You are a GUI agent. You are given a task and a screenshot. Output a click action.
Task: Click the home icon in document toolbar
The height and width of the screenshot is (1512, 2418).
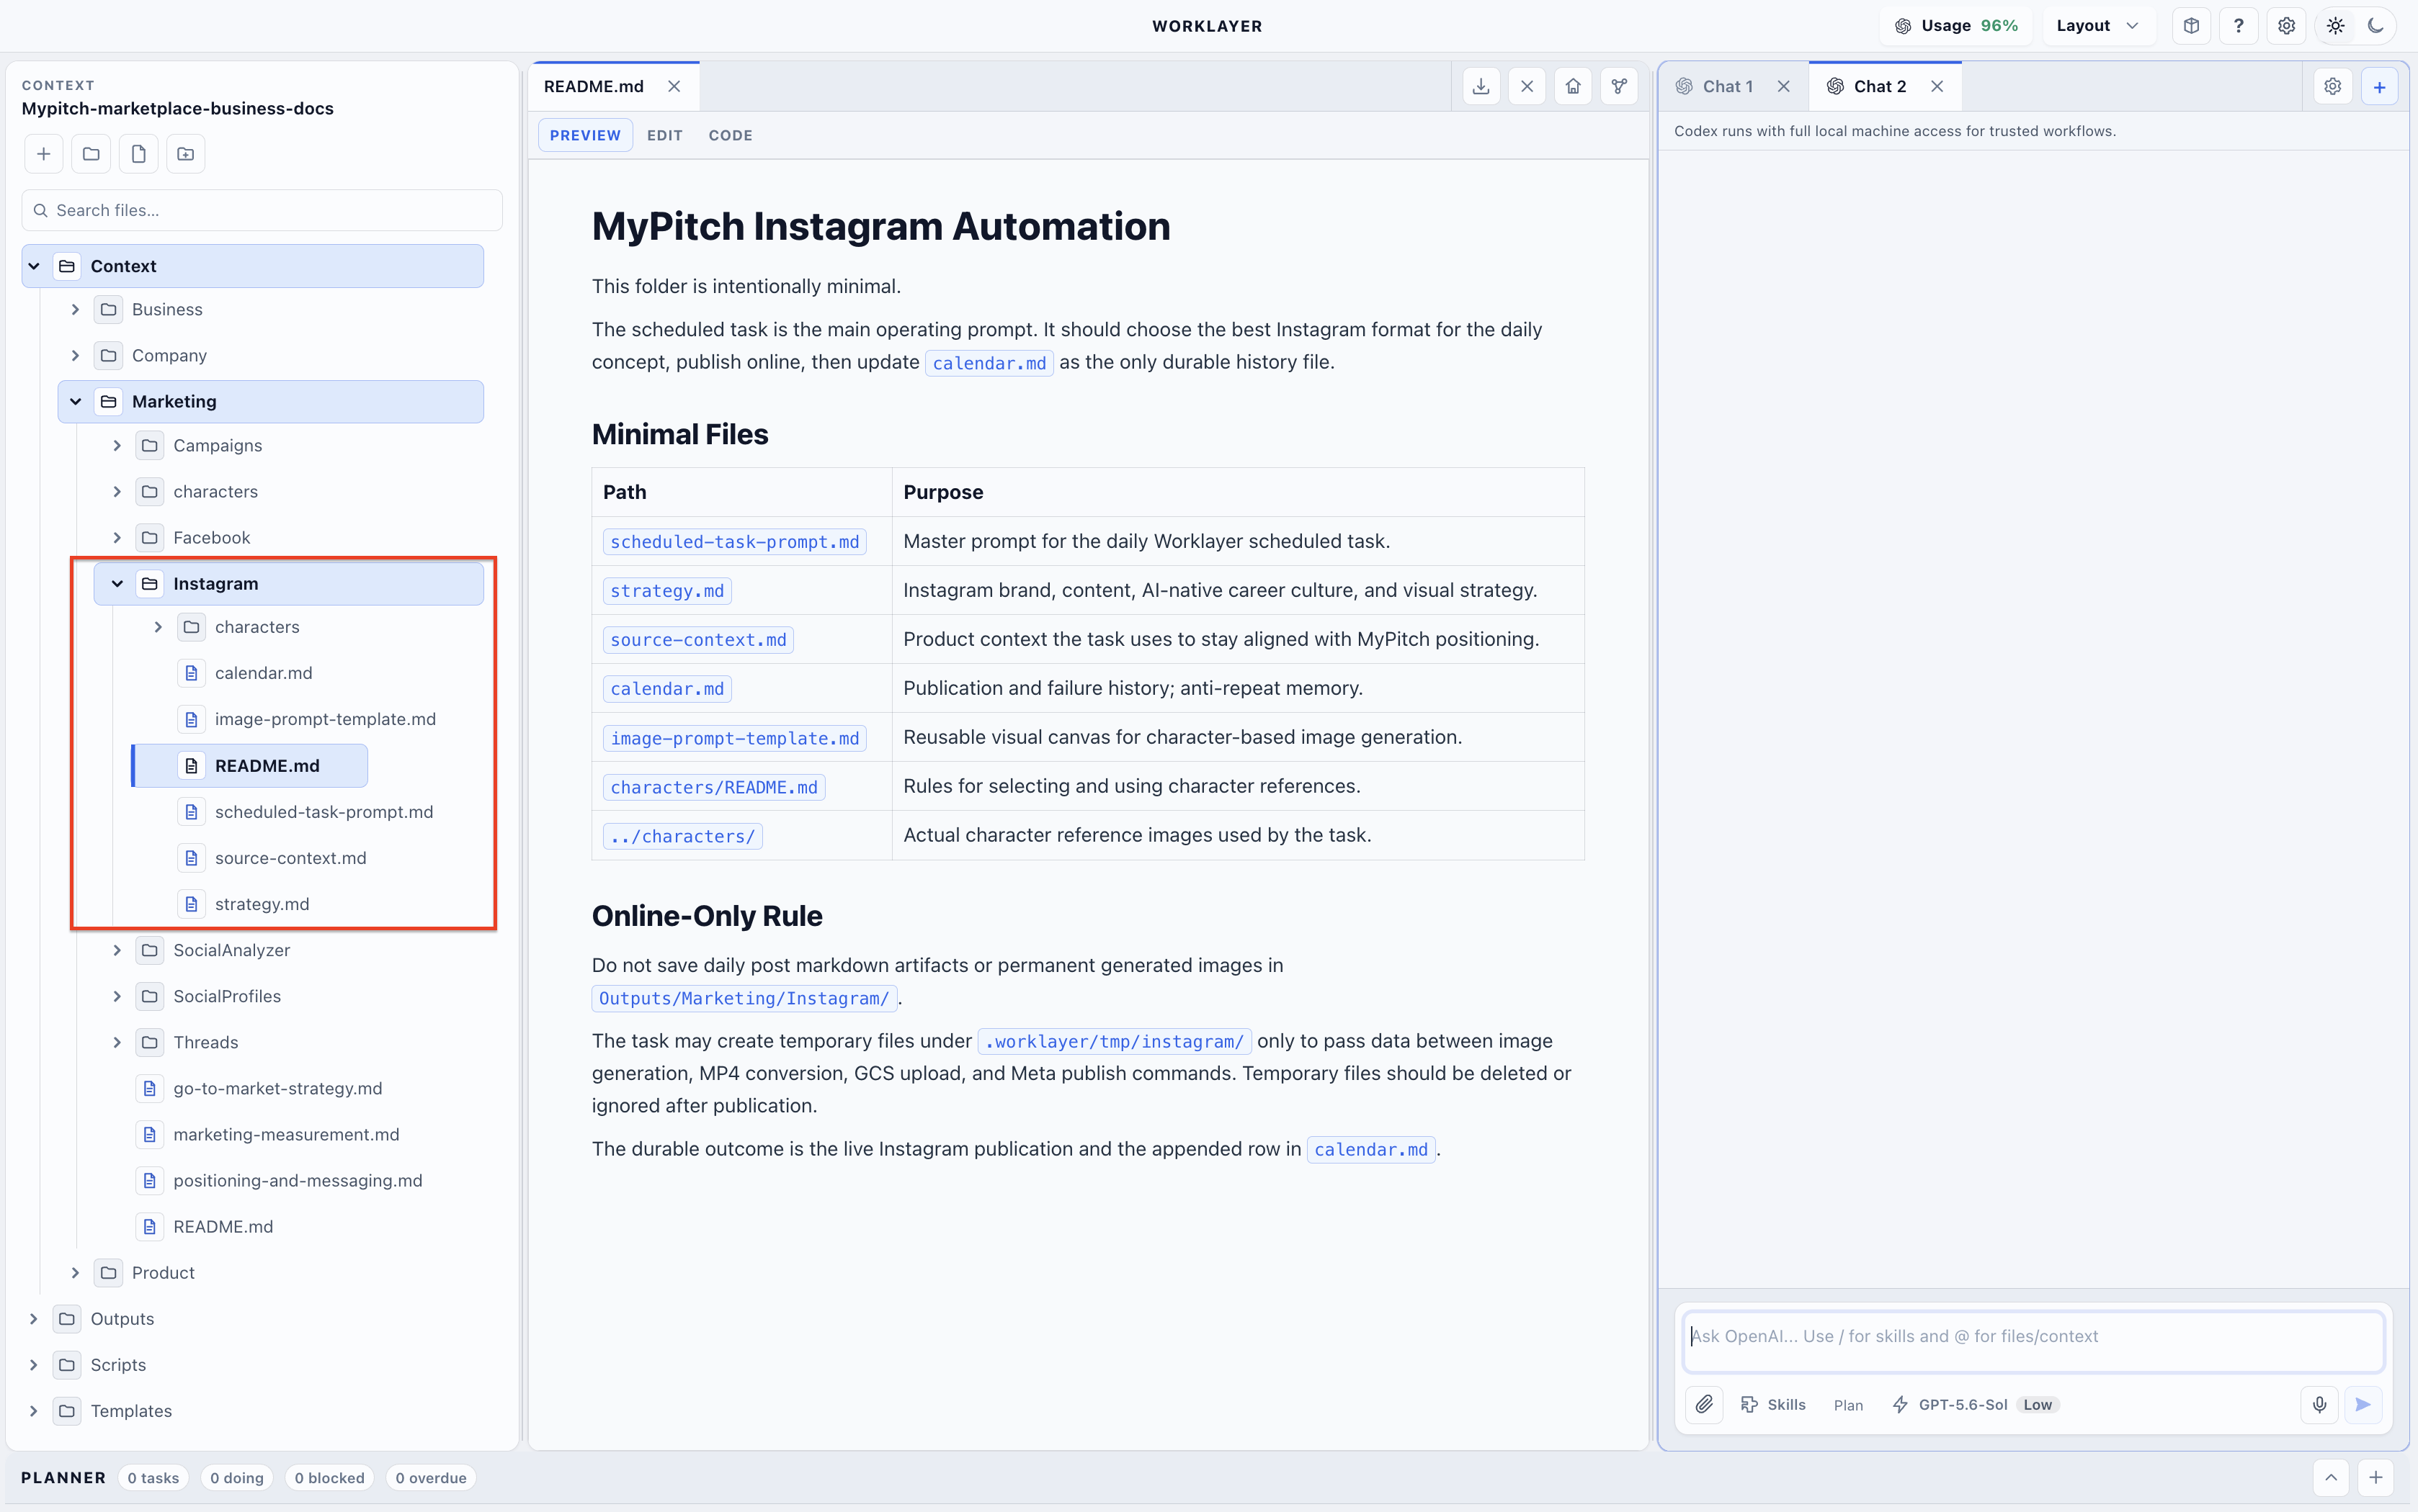click(x=1573, y=86)
